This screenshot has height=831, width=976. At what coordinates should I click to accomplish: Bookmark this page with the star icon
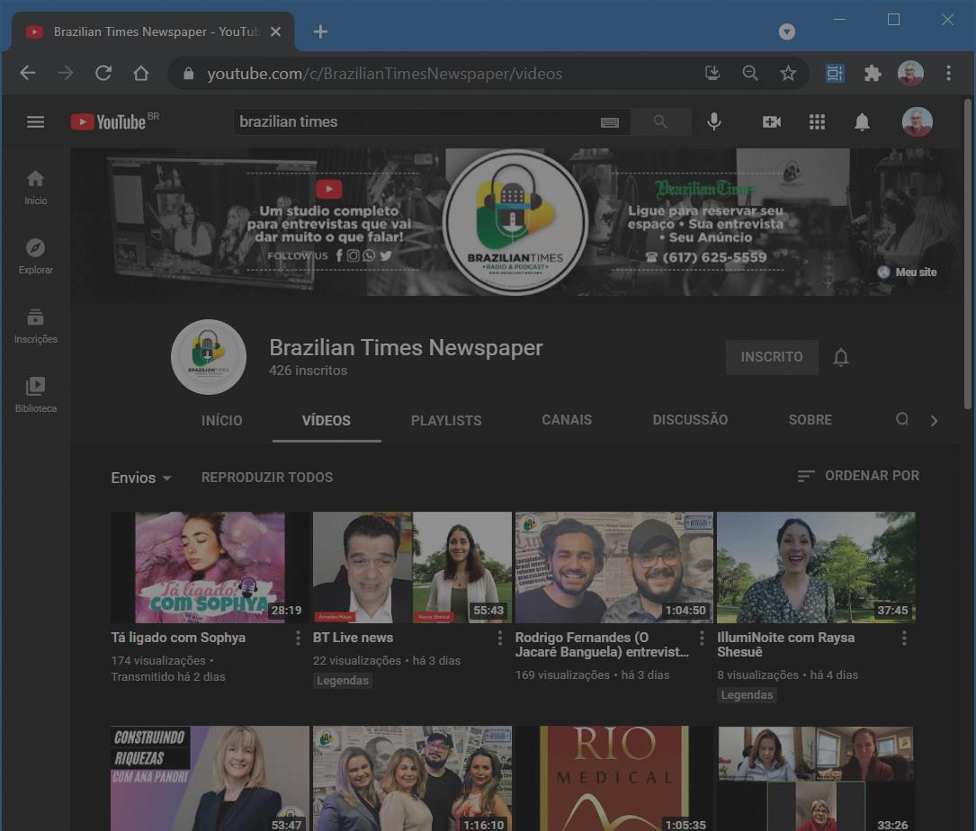(788, 74)
